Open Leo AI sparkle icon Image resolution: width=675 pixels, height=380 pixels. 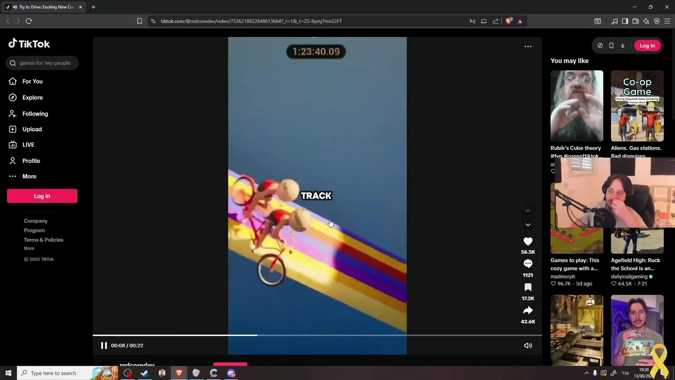tap(646, 21)
